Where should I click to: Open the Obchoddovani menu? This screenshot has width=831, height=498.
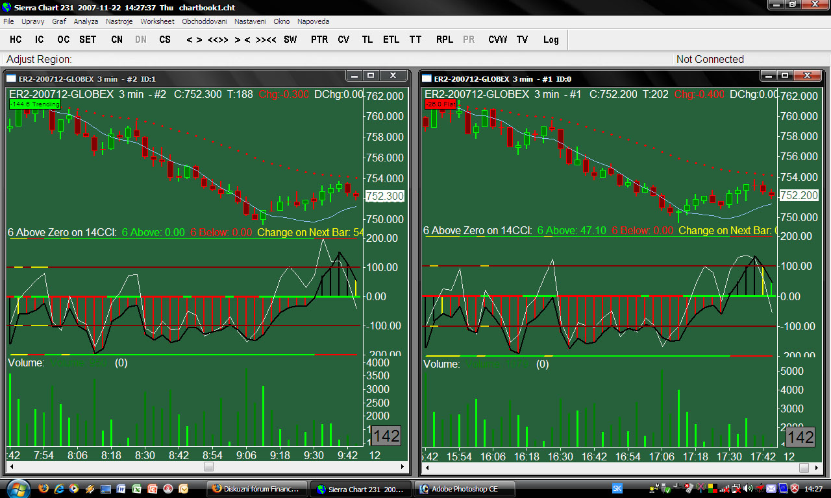pos(205,21)
